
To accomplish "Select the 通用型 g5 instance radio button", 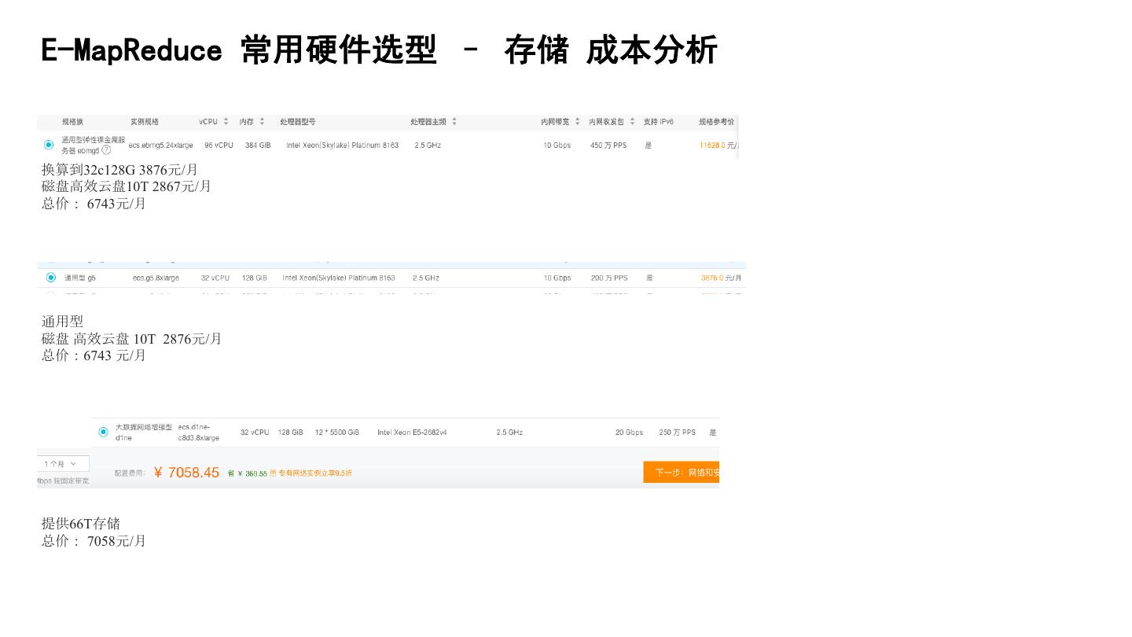I will [x=51, y=278].
